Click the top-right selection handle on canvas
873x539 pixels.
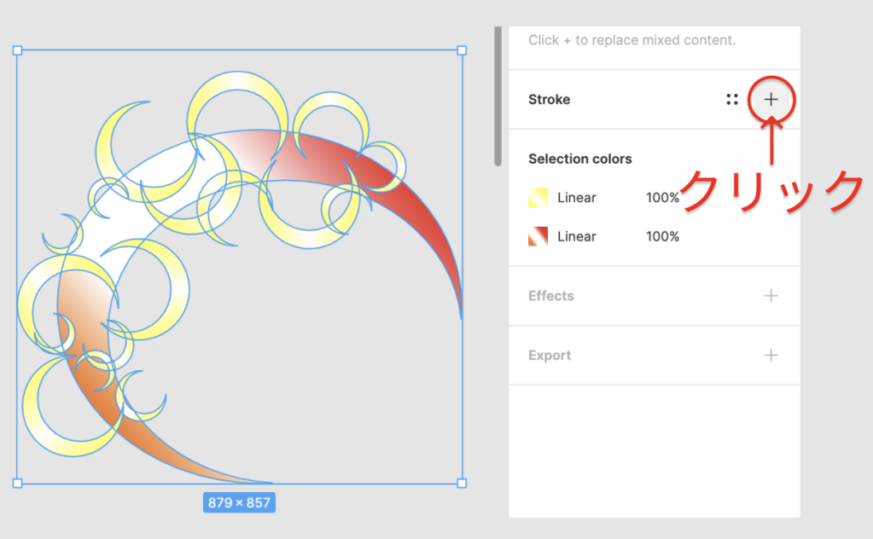tap(462, 50)
